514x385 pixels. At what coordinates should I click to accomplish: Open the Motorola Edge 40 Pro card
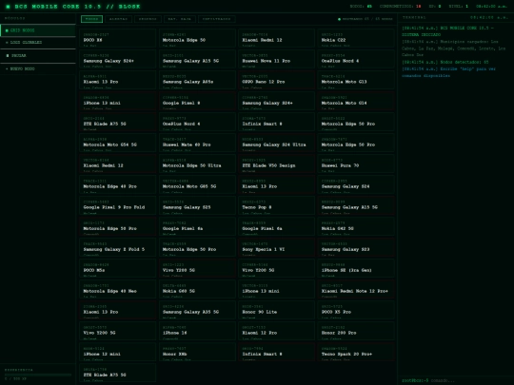(x=118, y=184)
